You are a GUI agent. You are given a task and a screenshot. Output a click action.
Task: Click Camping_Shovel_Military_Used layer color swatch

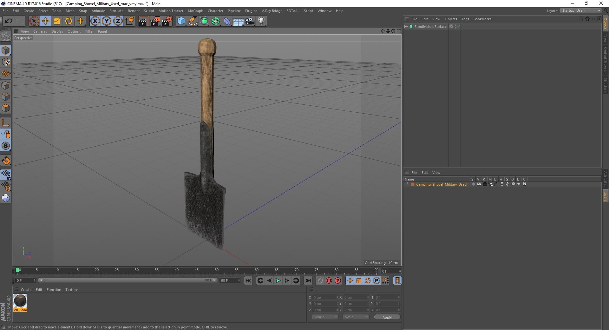pos(413,184)
